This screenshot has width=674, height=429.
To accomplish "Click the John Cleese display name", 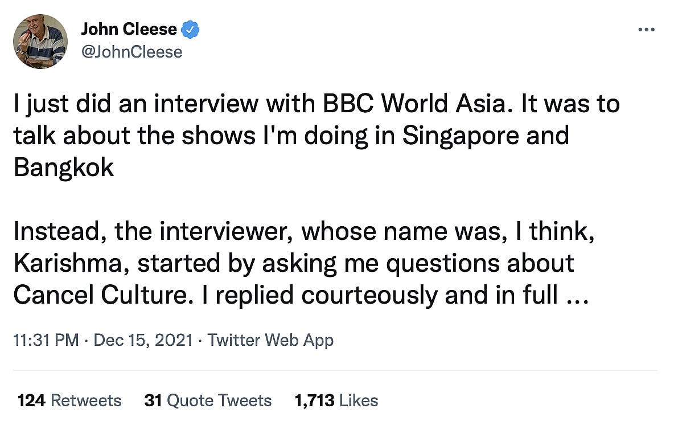I will 129,29.
